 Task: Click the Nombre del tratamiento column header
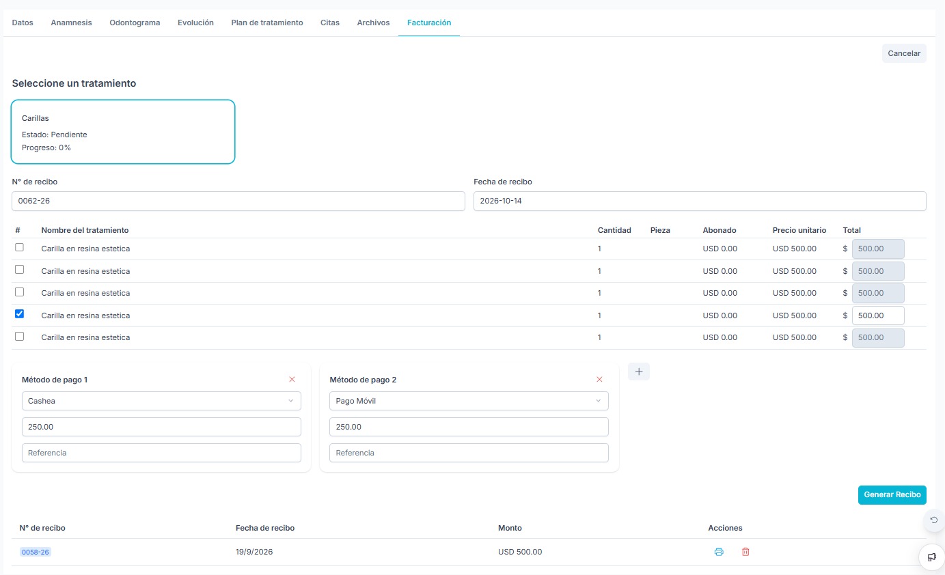coord(85,230)
